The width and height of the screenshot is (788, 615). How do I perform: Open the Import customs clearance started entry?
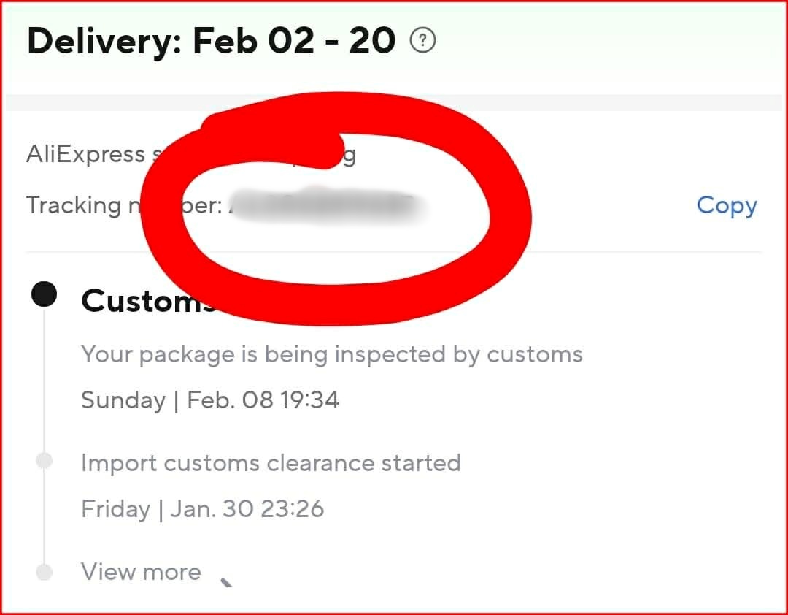tap(271, 463)
